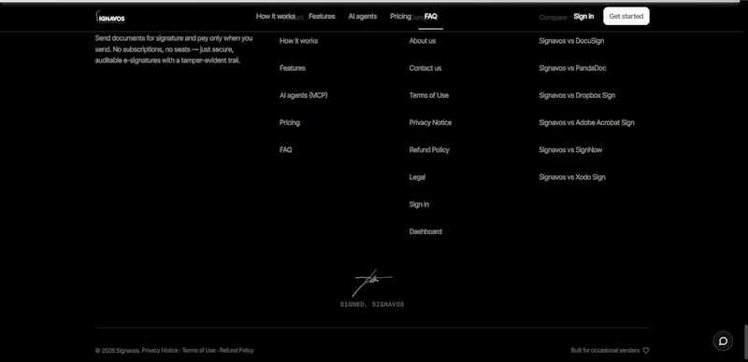Click the Built for occasional senders text
This screenshot has height=362, width=748.
(x=605, y=351)
